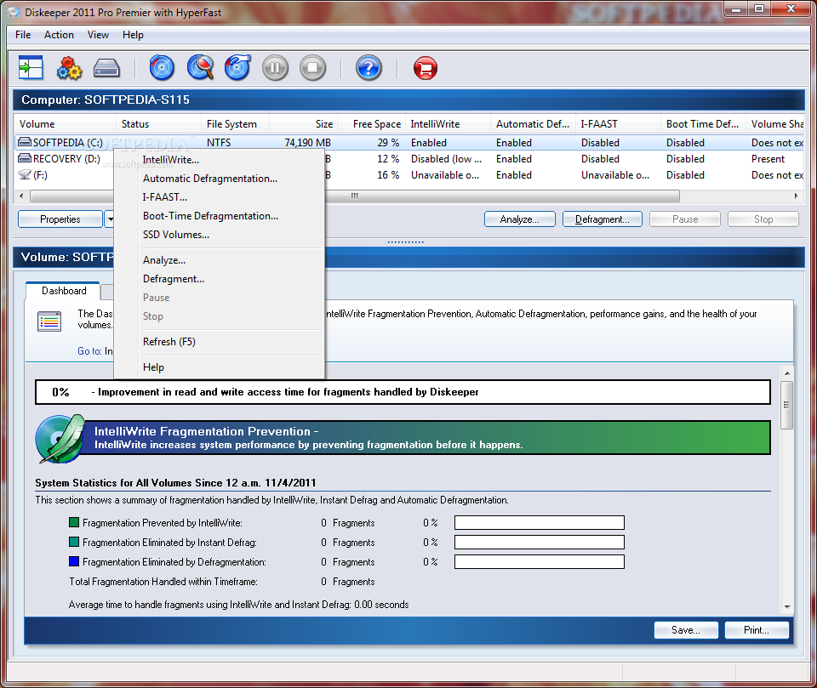Viewport: 817px width, 688px height.
Task: Click the red shopping cart icon
Action: [x=426, y=68]
